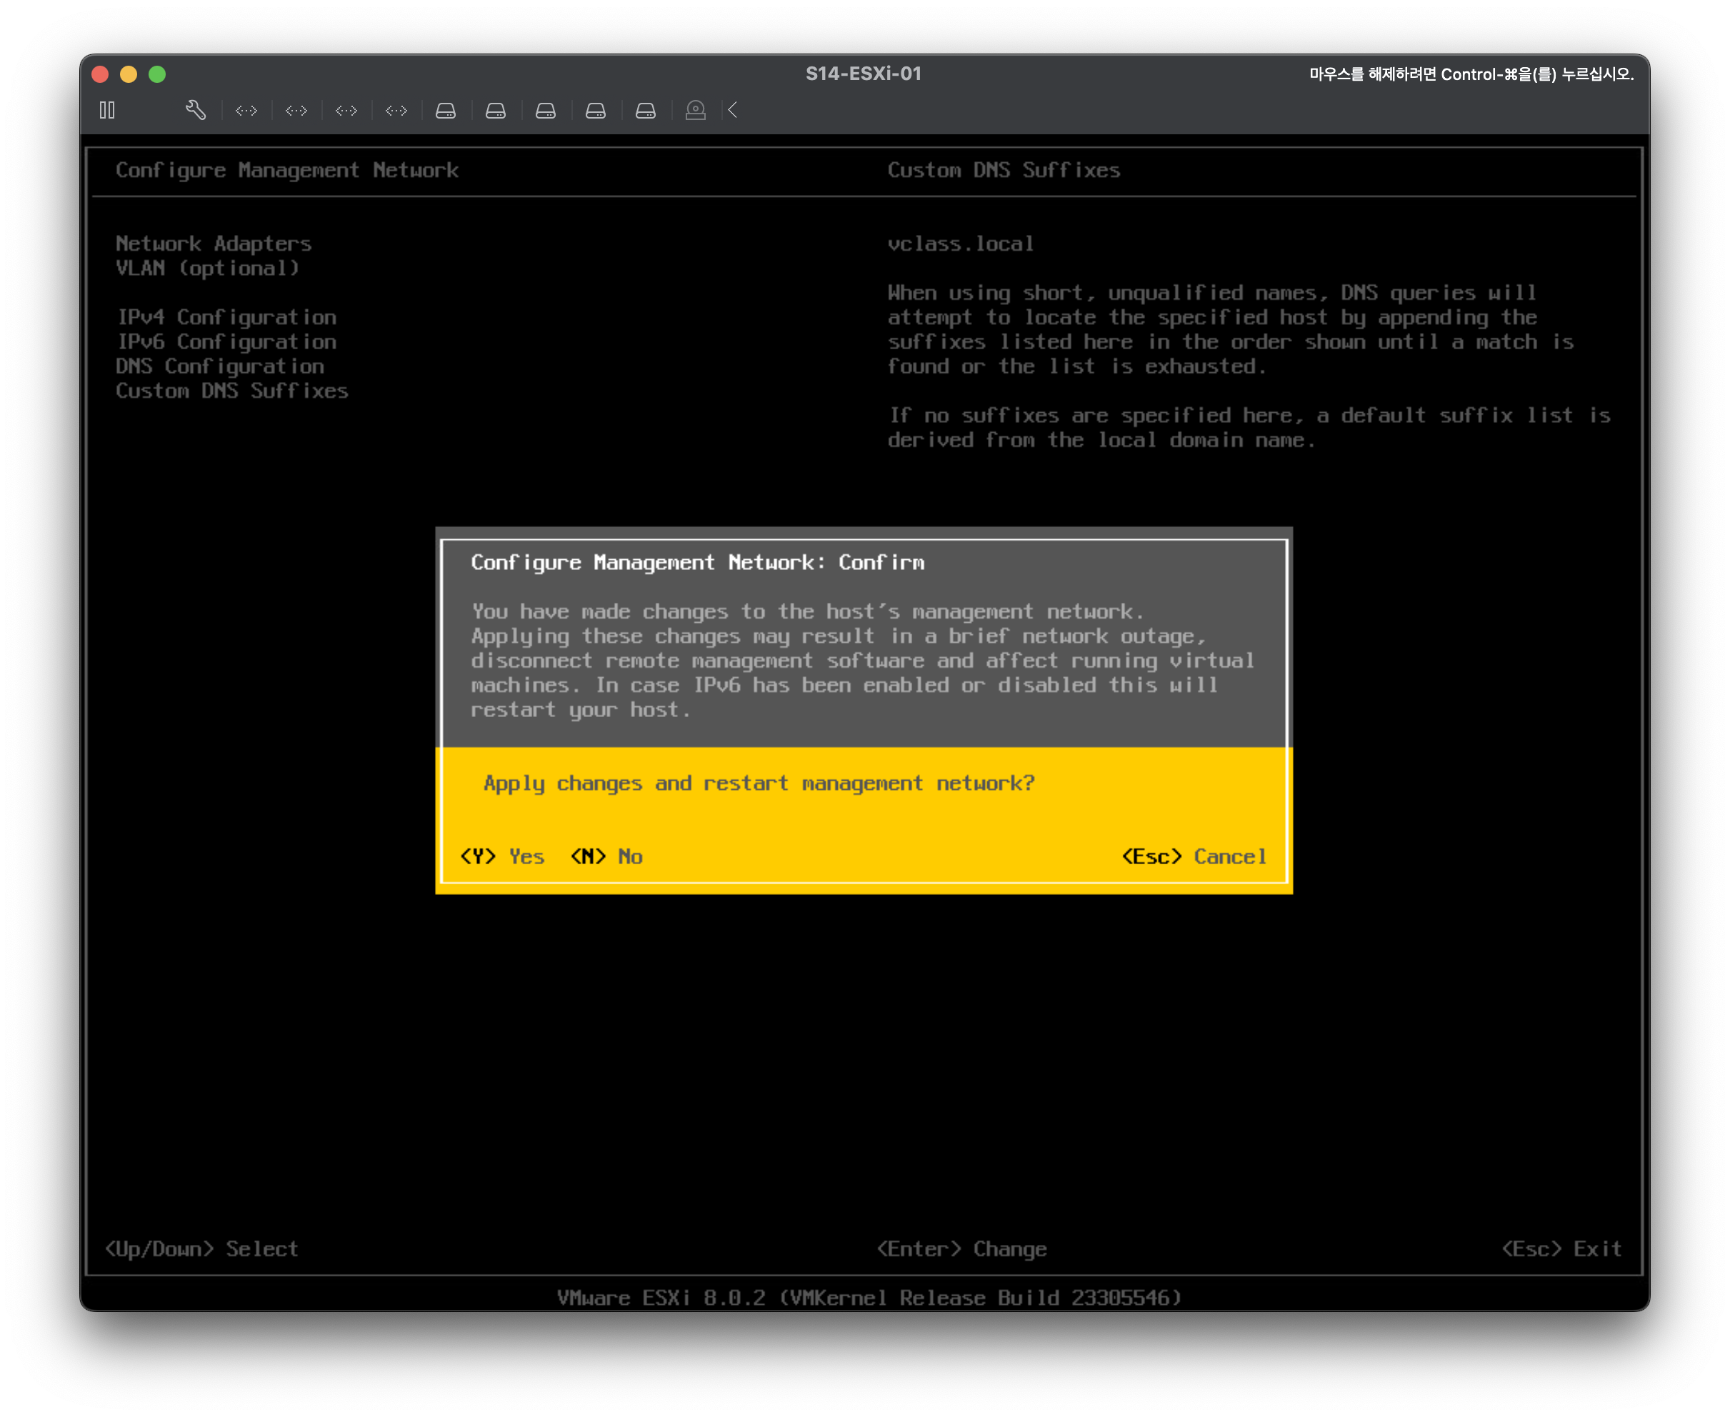
Task: Click the first network adapter icon
Action: (246, 110)
